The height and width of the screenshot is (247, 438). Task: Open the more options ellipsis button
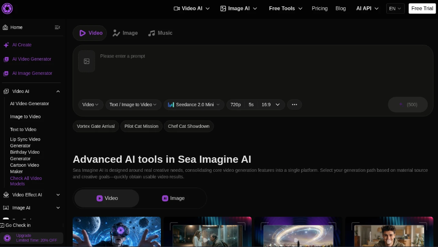[x=294, y=105]
